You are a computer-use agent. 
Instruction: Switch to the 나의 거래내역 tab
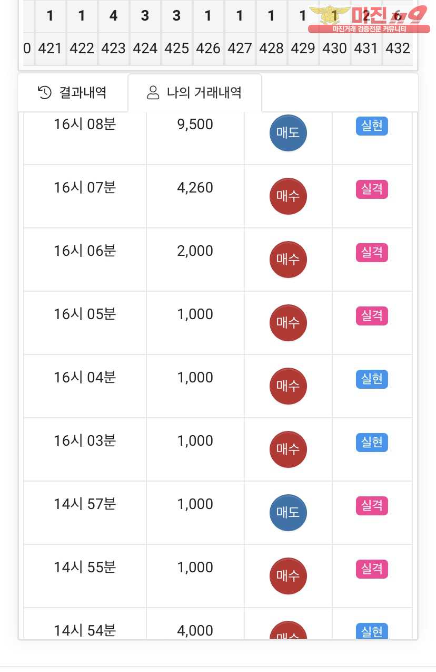pyautogui.click(x=194, y=93)
